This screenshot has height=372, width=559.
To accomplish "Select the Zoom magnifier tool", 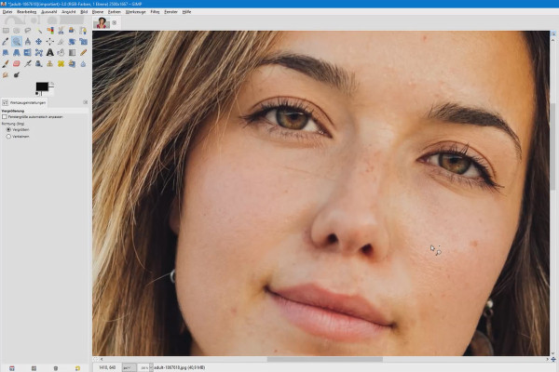I will pos(17,42).
